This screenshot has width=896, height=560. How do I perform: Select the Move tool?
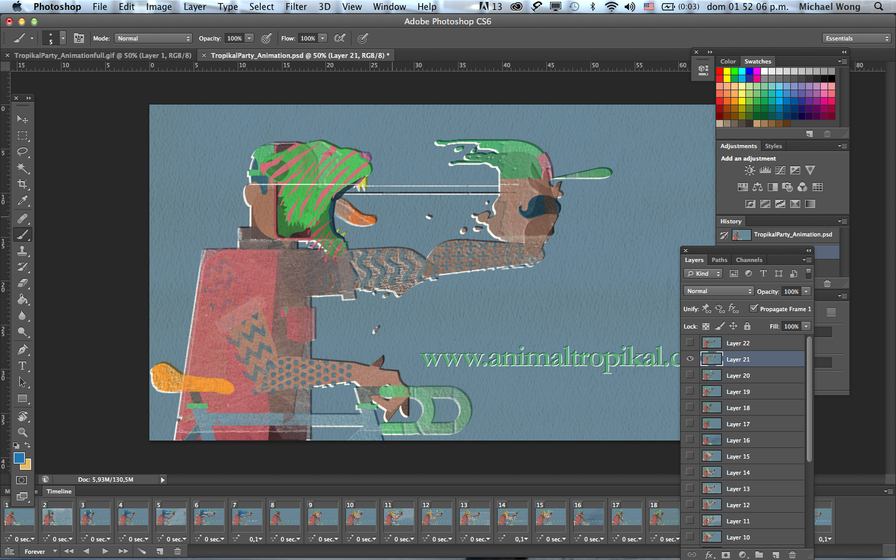pyautogui.click(x=22, y=119)
